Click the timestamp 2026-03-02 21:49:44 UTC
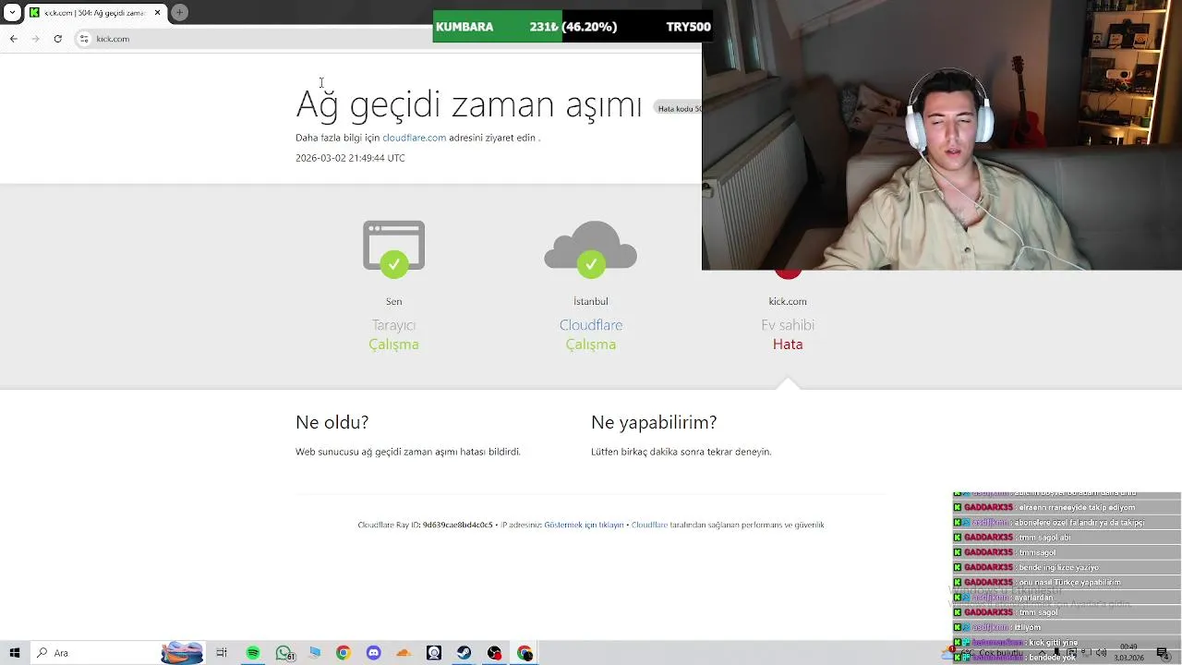 coord(350,158)
